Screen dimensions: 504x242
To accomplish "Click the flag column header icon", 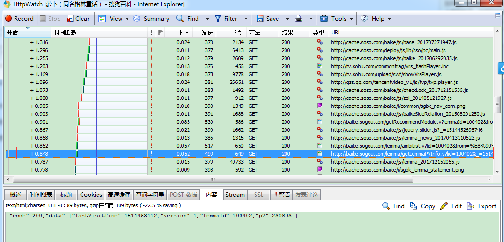I will click(x=161, y=32).
